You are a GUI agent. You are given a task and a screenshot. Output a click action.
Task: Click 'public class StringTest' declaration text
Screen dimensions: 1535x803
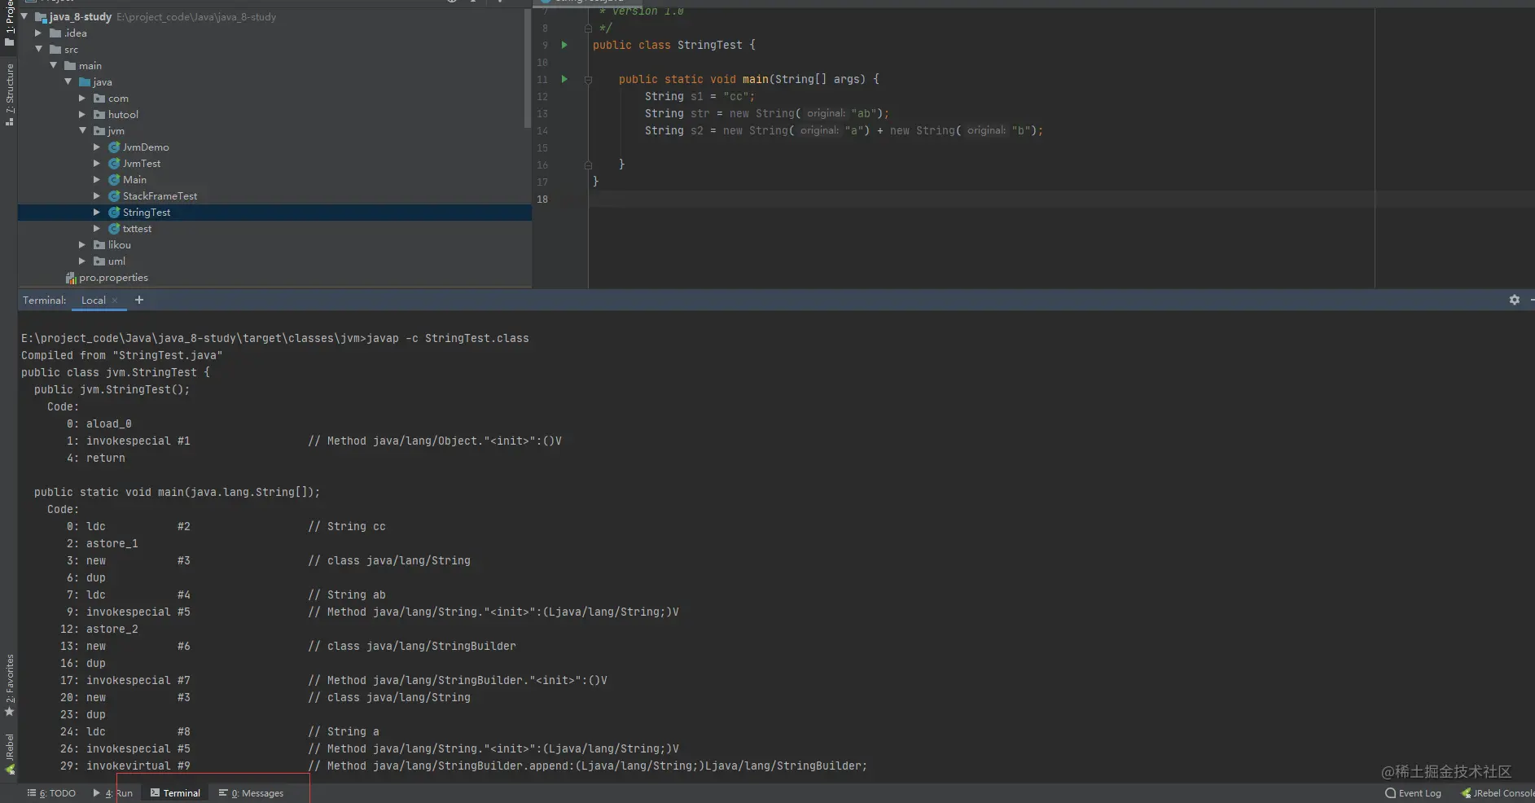click(x=667, y=45)
